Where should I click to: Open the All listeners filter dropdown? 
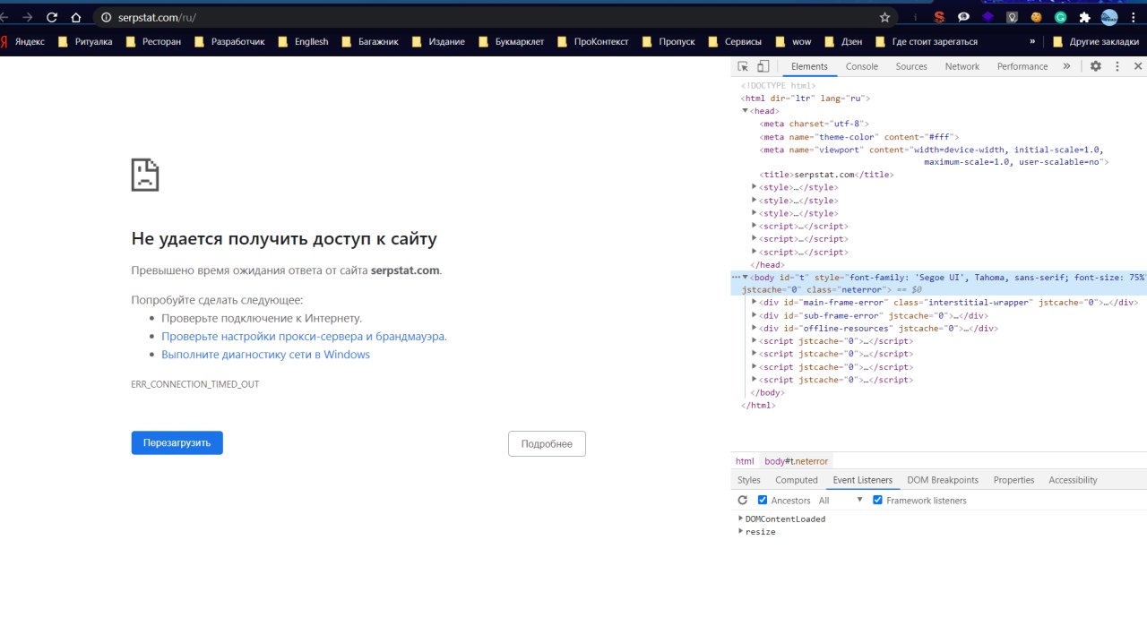click(841, 501)
